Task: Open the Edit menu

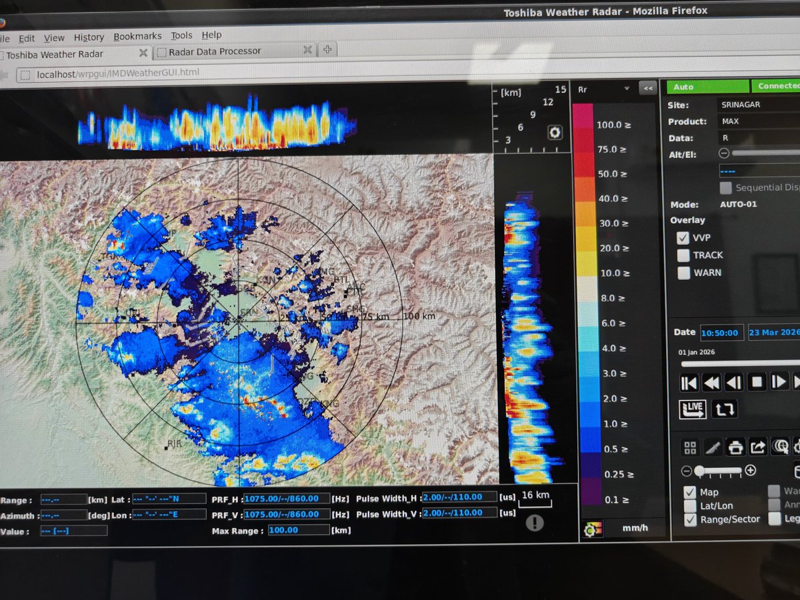Action: [27, 38]
